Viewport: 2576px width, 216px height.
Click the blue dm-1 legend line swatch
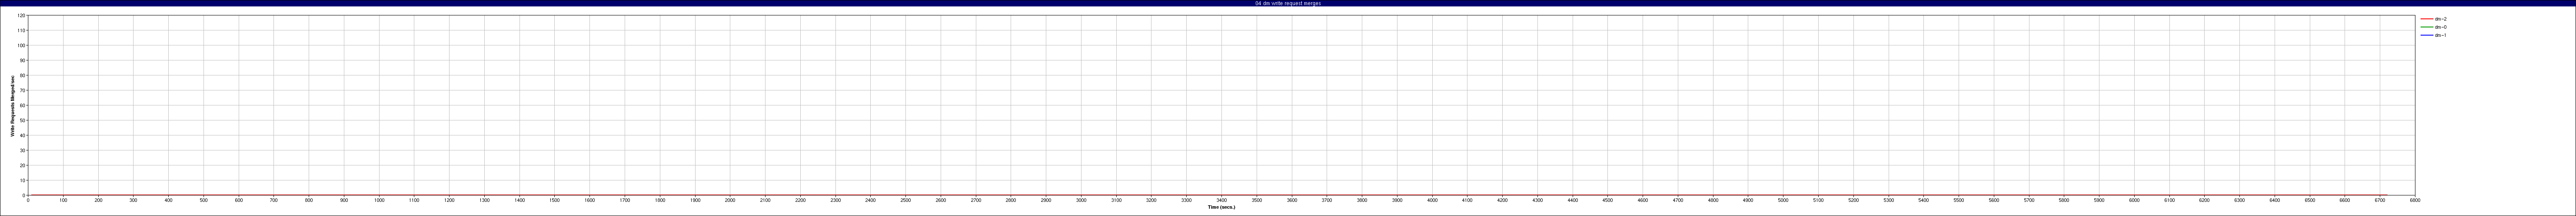tap(2426, 35)
